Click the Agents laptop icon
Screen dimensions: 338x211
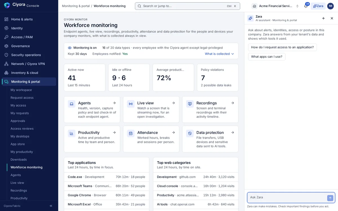pos(72,104)
